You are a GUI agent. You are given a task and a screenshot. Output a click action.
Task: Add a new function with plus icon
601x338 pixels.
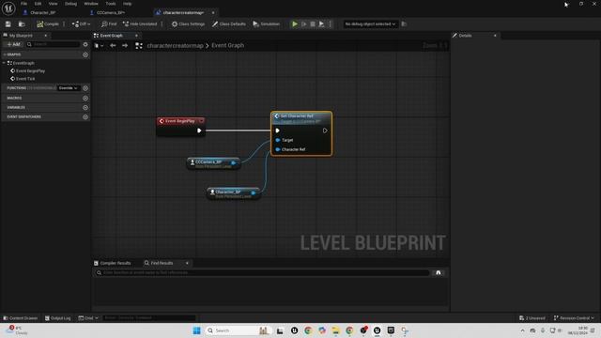pos(85,88)
